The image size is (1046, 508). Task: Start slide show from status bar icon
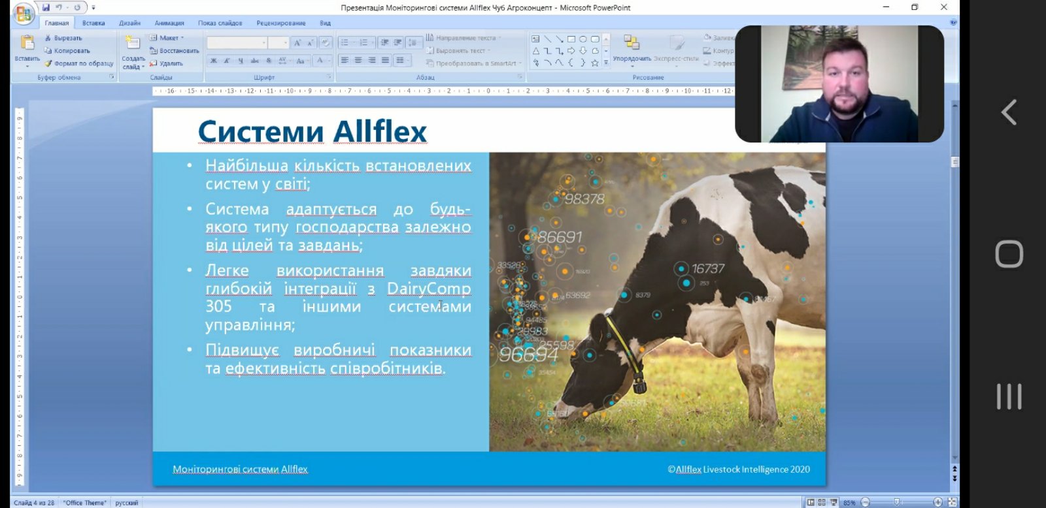(833, 502)
